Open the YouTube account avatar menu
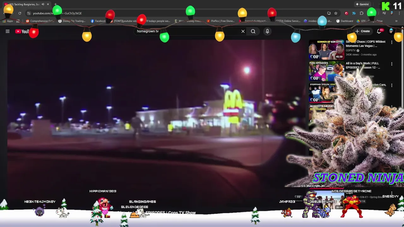The width and height of the screenshot is (404, 227). pos(391,31)
